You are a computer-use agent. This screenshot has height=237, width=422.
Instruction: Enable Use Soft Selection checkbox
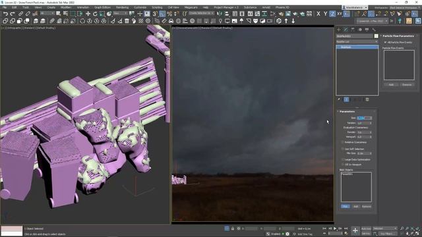click(343, 149)
